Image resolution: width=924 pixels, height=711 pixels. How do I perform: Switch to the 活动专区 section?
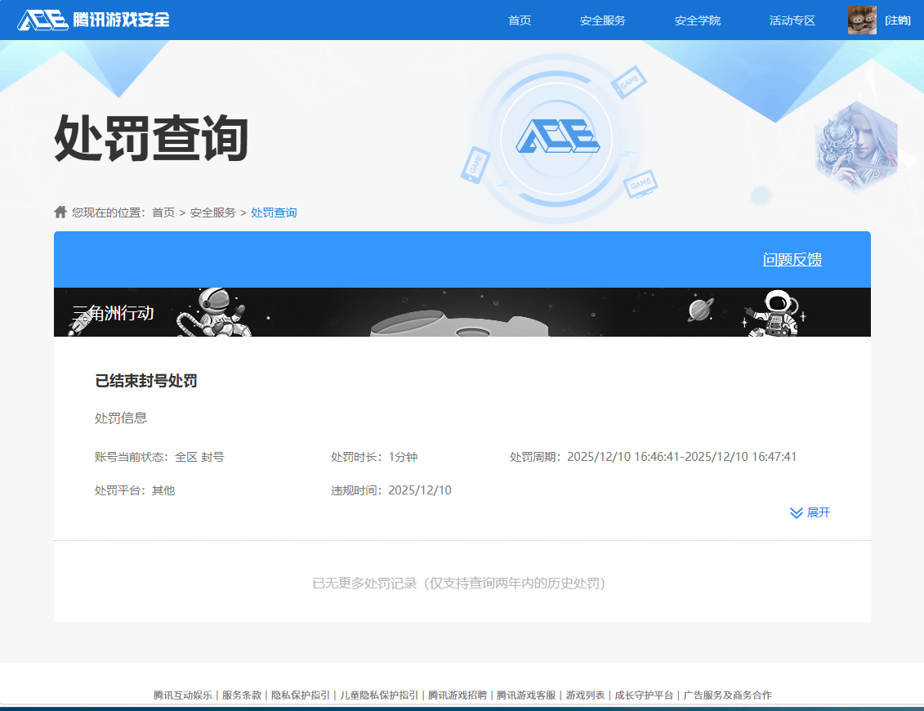(x=791, y=20)
